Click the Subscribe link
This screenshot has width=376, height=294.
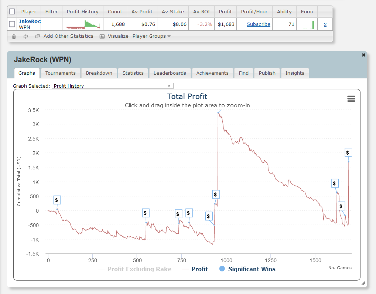(259, 24)
